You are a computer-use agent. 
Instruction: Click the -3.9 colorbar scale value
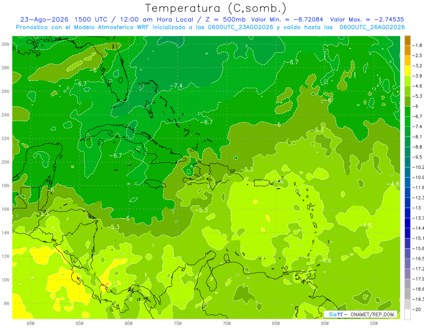coord(417,76)
